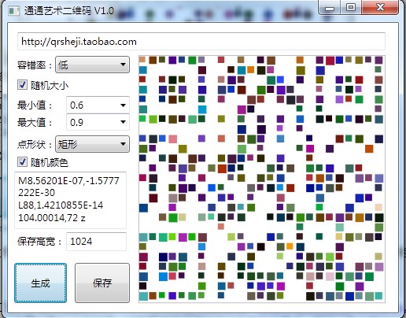Click the 保存高宽 field showing 1024
The image size is (406, 318).
96,241
